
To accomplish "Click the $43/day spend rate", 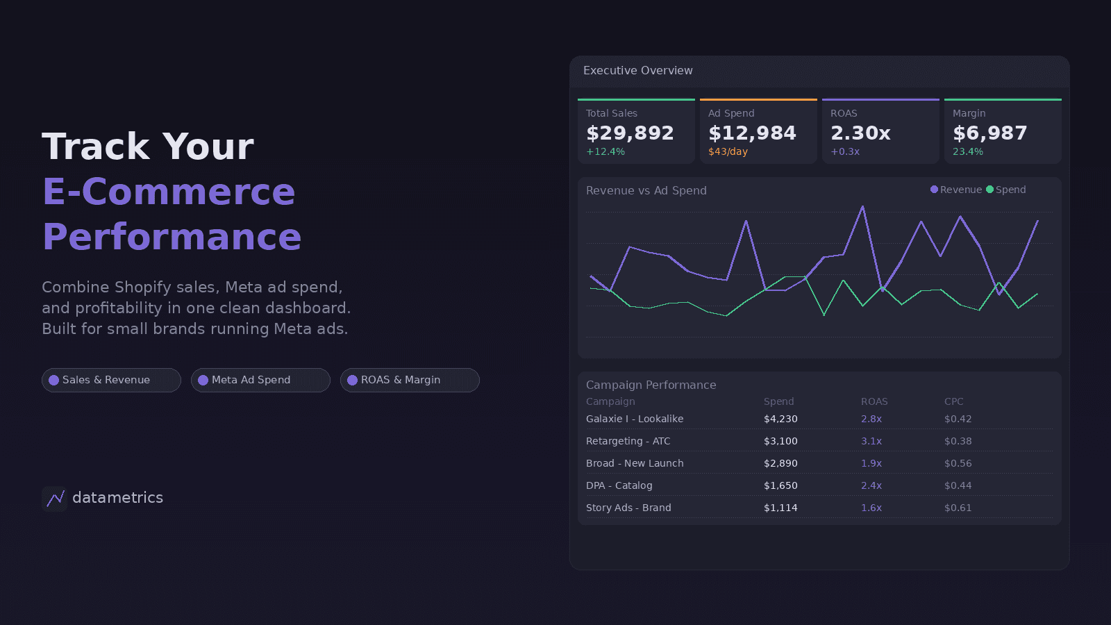I will [x=728, y=151].
